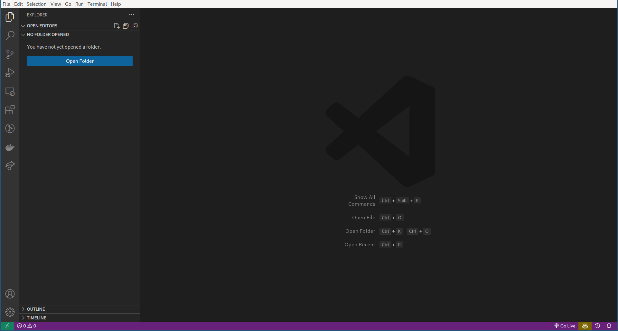Open the Remote Explorer view

pyautogui.click(x=10, y=92)
